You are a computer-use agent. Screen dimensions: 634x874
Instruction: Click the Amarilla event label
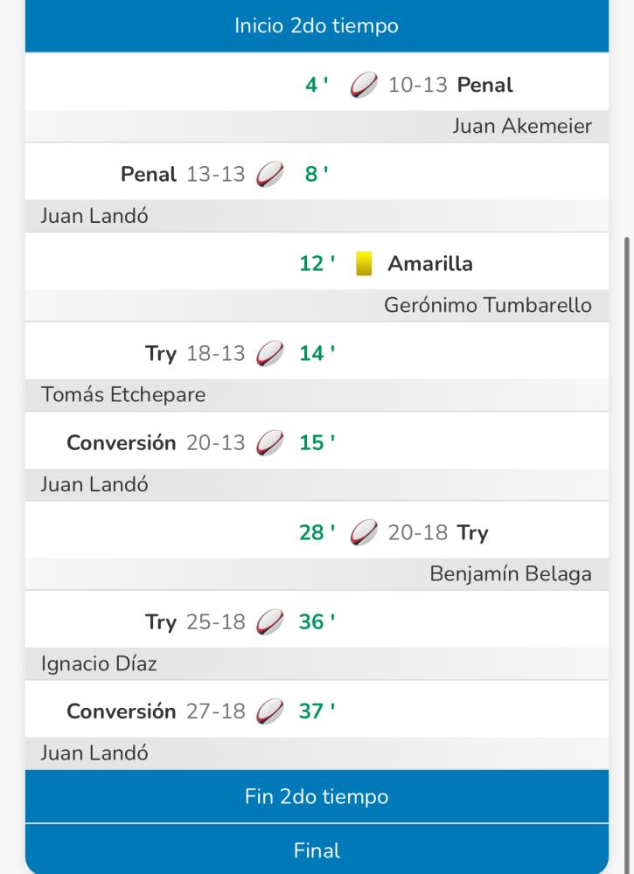tap(430, 264)
